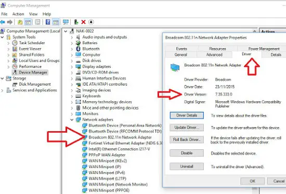Screen dimensions: 286x194
Task: Click Scan for hardware changes monitor icon
Action: [x=66, y=22]
